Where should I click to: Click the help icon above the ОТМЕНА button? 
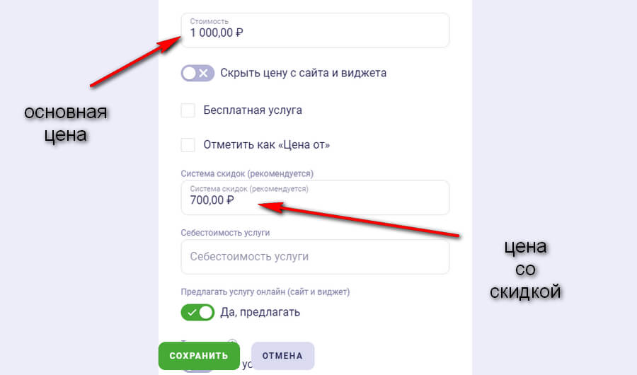(231, 342)
